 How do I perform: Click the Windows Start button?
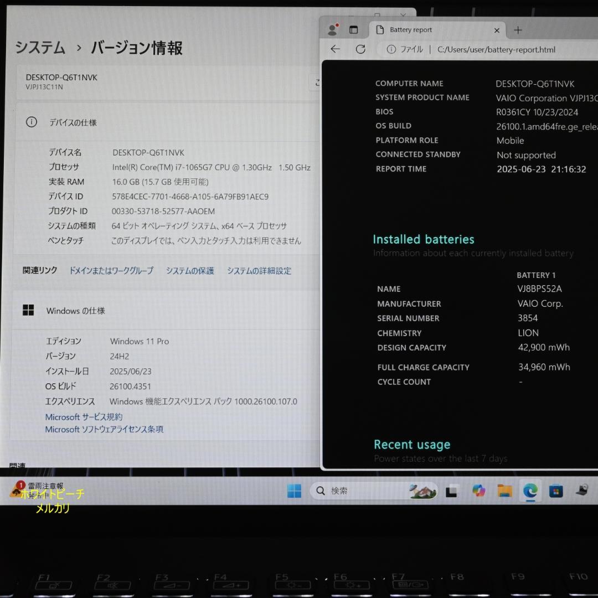click(294, 491)
